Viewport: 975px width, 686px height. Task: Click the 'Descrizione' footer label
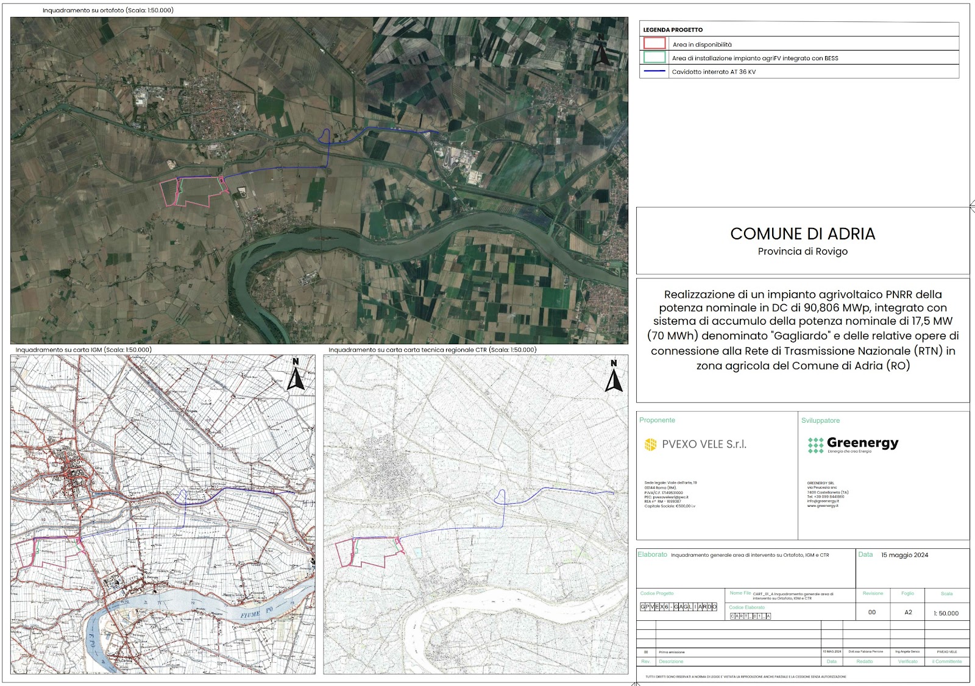tap(671, 662)
